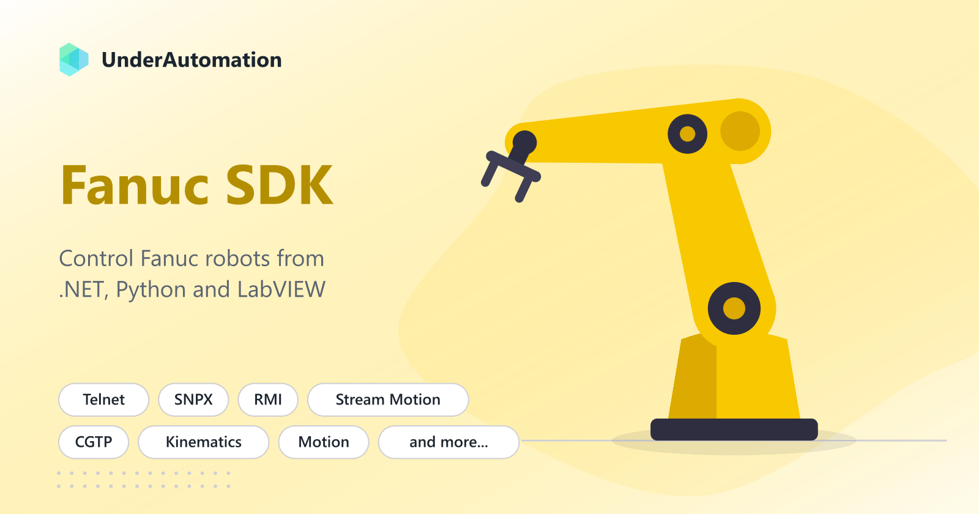This screenshot has width=979, height=514.
Task: Open the "and more..." pill
Action: coord(449,442)
